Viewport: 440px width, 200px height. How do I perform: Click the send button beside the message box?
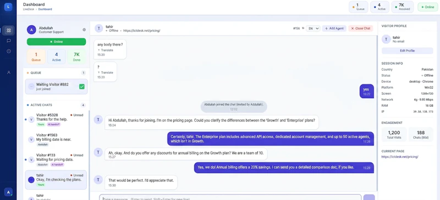click(369, 197)
